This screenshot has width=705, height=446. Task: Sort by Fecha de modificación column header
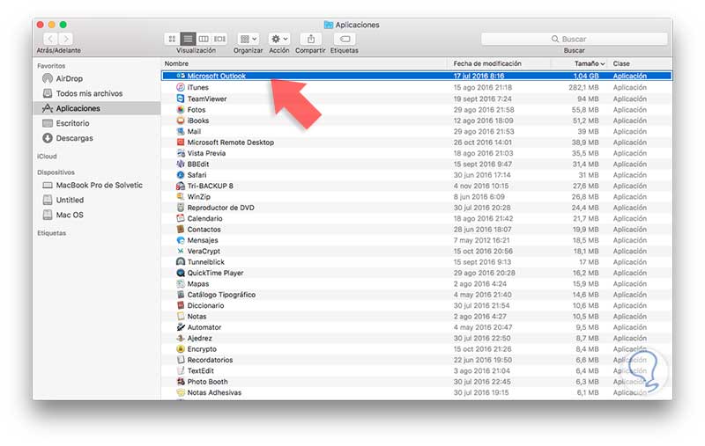click(x=487, y=63)
